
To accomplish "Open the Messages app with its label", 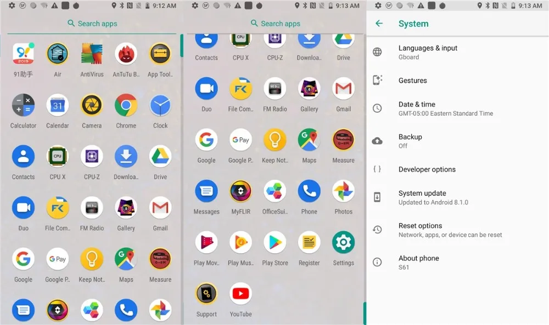I will coord(206,197).
